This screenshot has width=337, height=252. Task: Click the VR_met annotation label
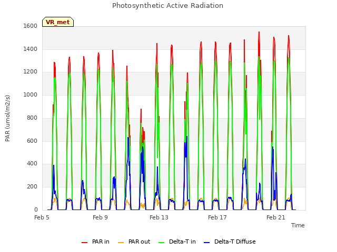(58, 22)
